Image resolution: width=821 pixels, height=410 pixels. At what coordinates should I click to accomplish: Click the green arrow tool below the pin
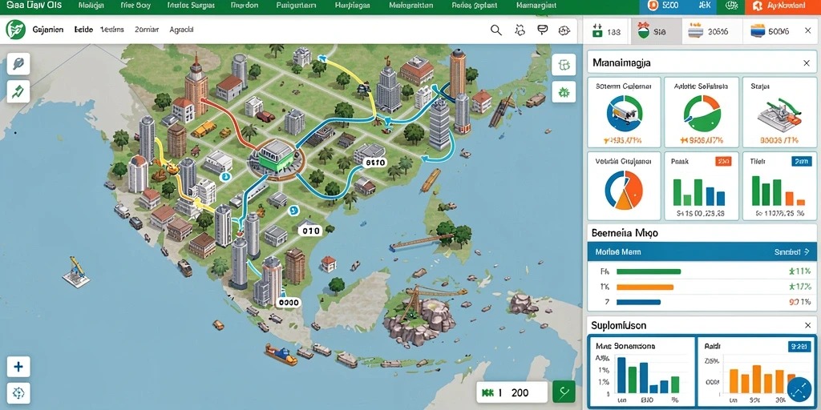(x=18, y=91)
